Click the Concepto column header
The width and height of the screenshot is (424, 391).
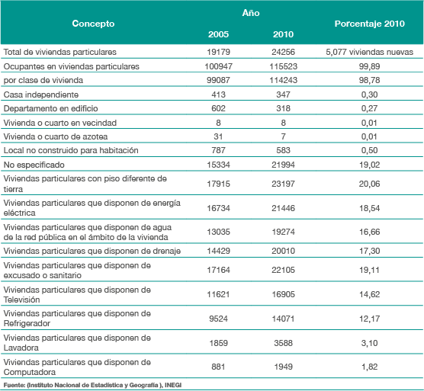pyautogui.click(x=93, y=24)
